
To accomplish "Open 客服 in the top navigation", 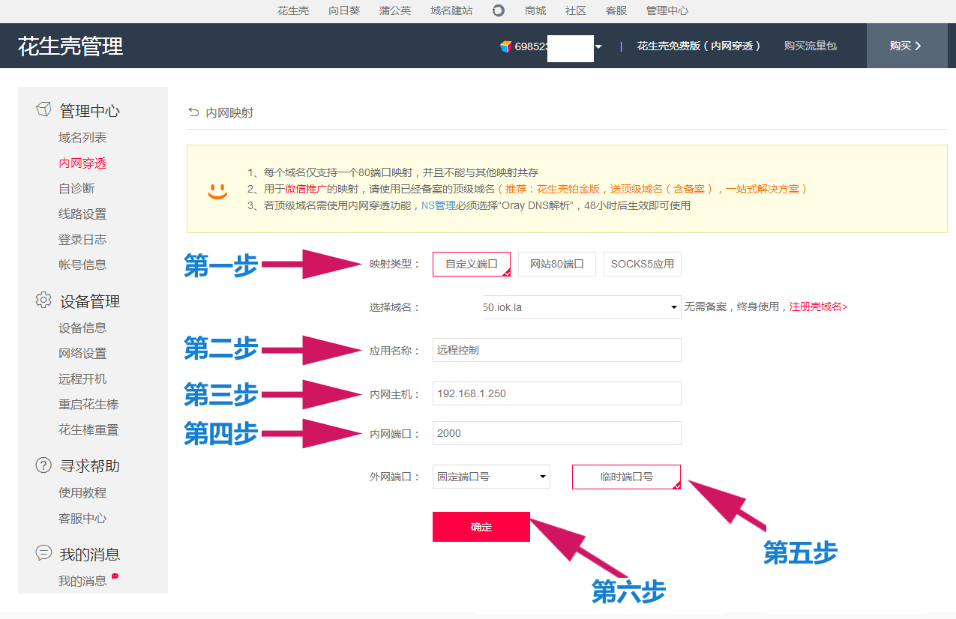I will tap(616, 10).
